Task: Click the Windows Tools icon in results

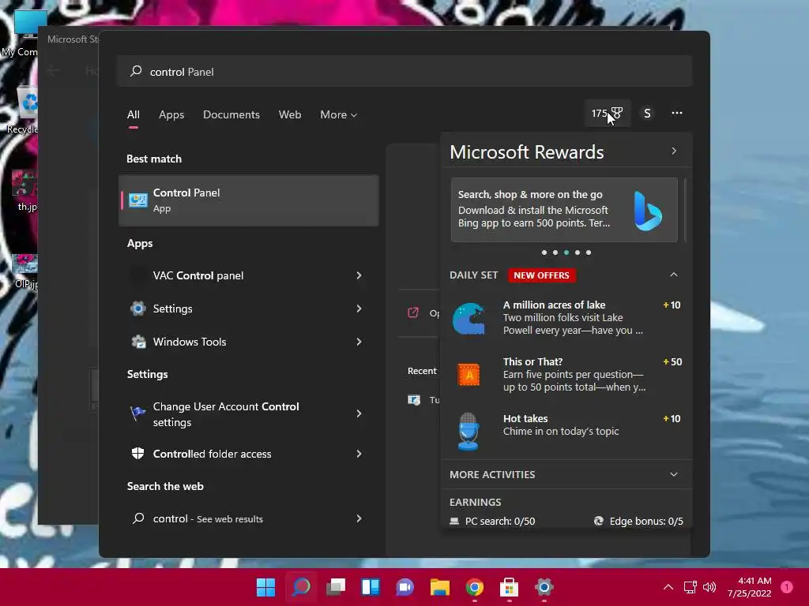Action: 137,342
